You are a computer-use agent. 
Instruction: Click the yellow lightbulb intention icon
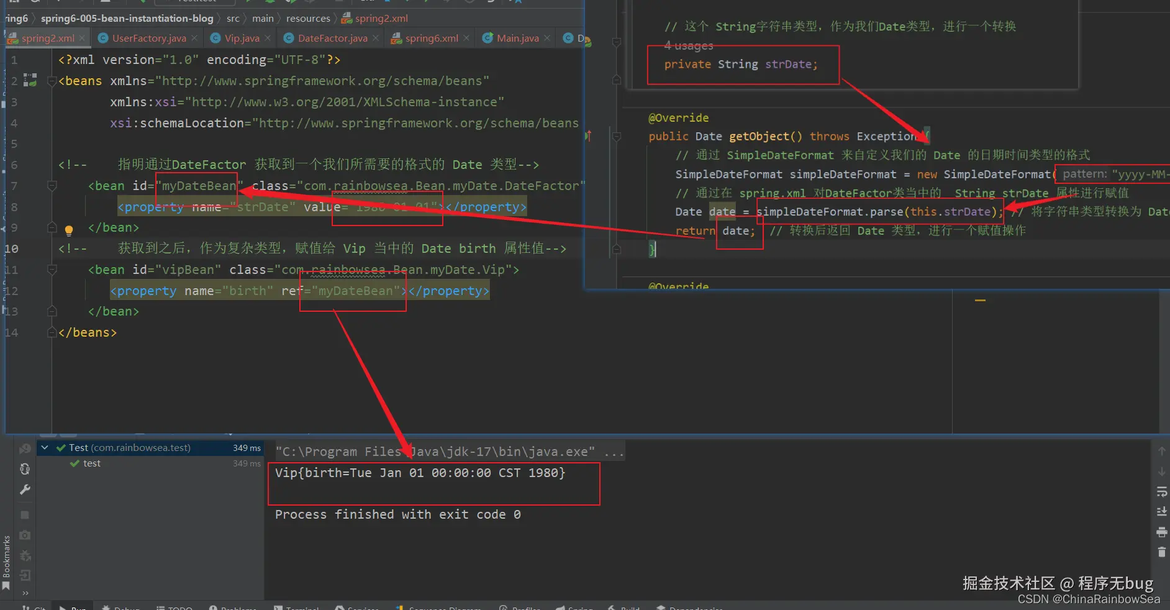pyautogui.click(x=69, y=230)
